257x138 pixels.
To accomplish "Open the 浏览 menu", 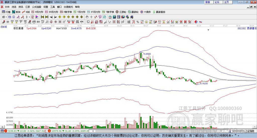I will click(14, 7).
